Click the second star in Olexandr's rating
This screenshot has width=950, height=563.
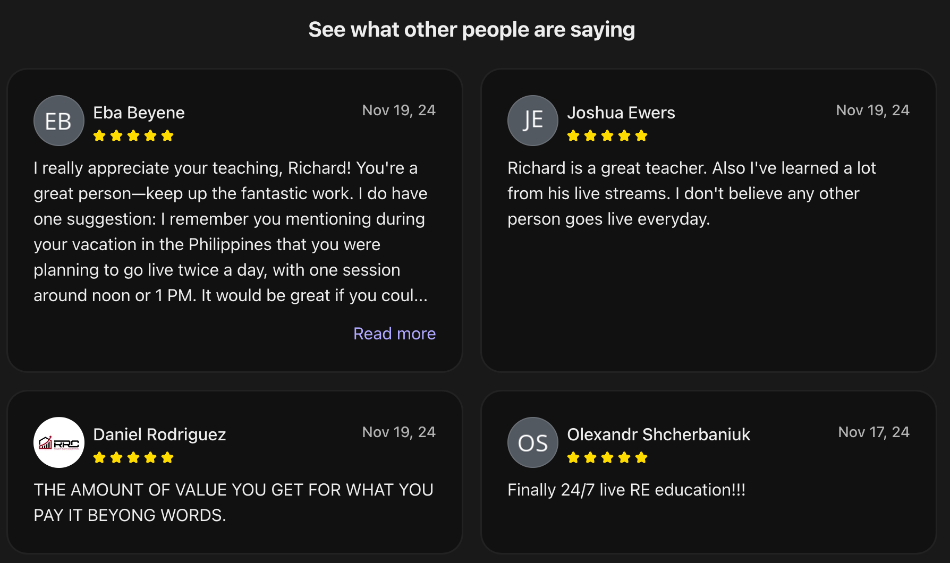[590, 457]
